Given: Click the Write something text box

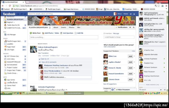Looking at the screenshot, I should (64, 37).
